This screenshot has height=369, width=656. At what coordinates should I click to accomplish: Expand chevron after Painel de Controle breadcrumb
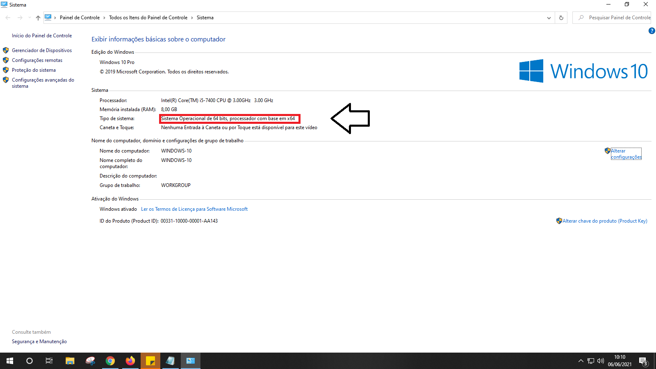coord(104,18)
